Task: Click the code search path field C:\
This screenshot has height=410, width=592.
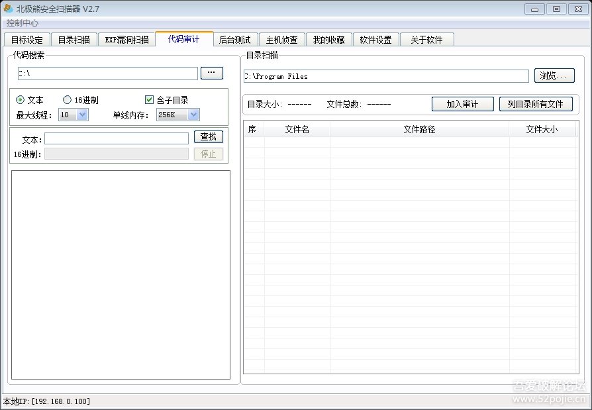Action: (x=107, y=74)
